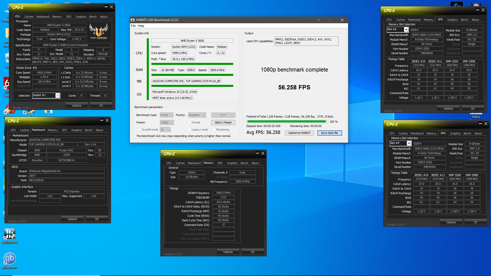Click the TUF Gaming logo in CPU-Z
Screen dimensions: 491x276
click(98, 31)
